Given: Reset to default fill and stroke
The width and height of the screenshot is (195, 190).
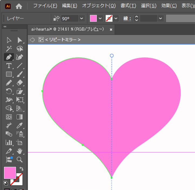Looking at the screenshot, I should pyautogui.click(x=6, y=183).
